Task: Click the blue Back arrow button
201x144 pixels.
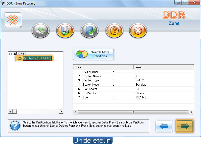Action: tap(164, 126)
